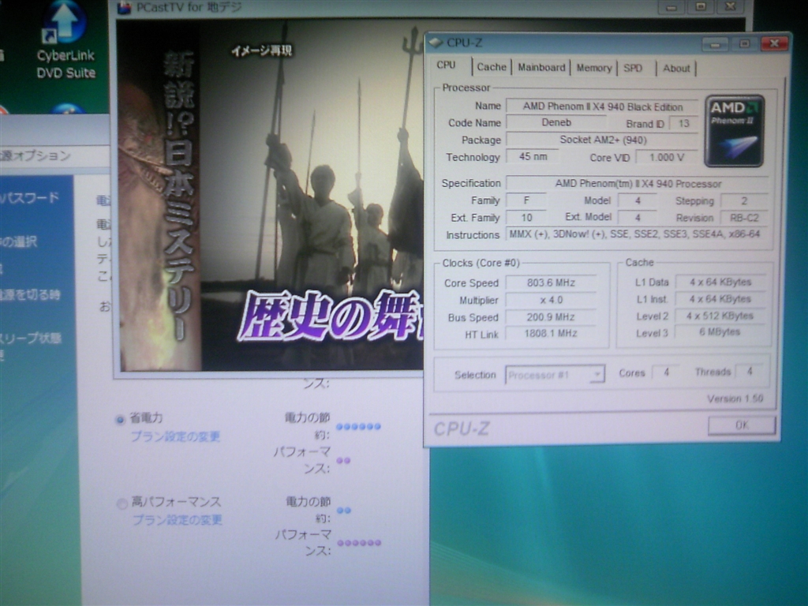
Task: Click the Core Speed value '803.6 MHz'
Action: [550, 282]
